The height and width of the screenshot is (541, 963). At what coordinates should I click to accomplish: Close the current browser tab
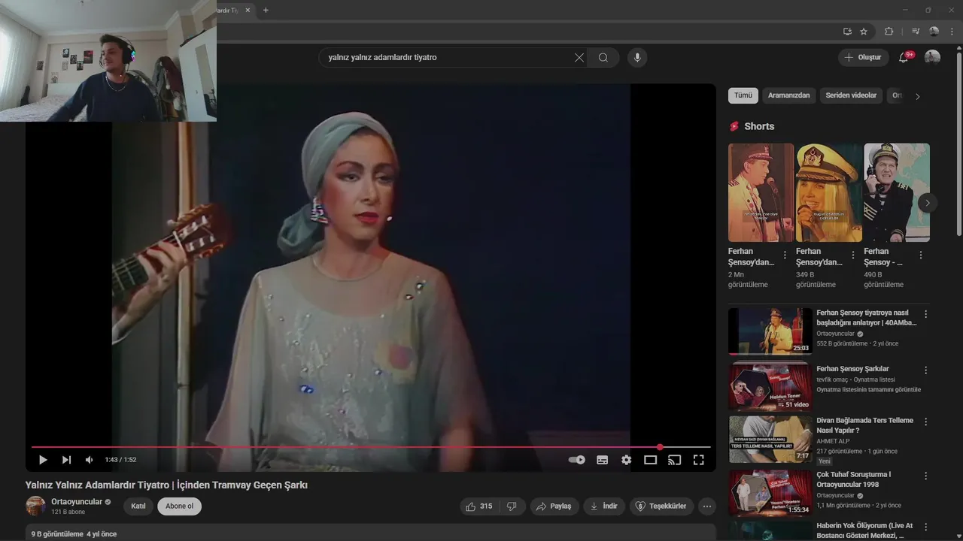tap(247, 10)
